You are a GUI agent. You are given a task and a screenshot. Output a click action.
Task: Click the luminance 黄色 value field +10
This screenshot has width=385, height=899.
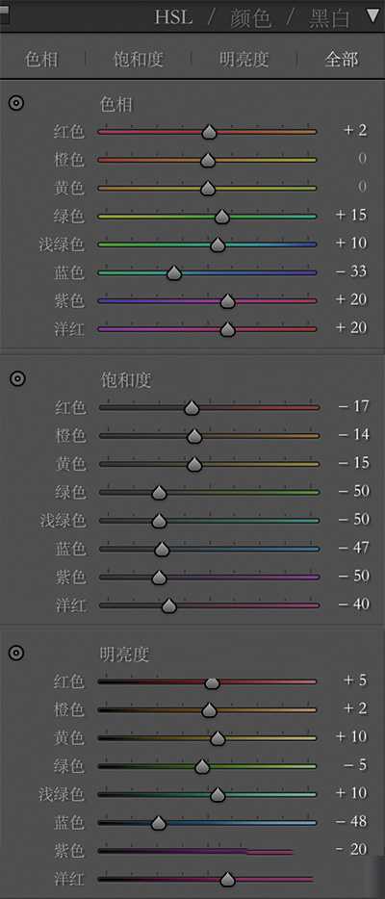point(351,736)
